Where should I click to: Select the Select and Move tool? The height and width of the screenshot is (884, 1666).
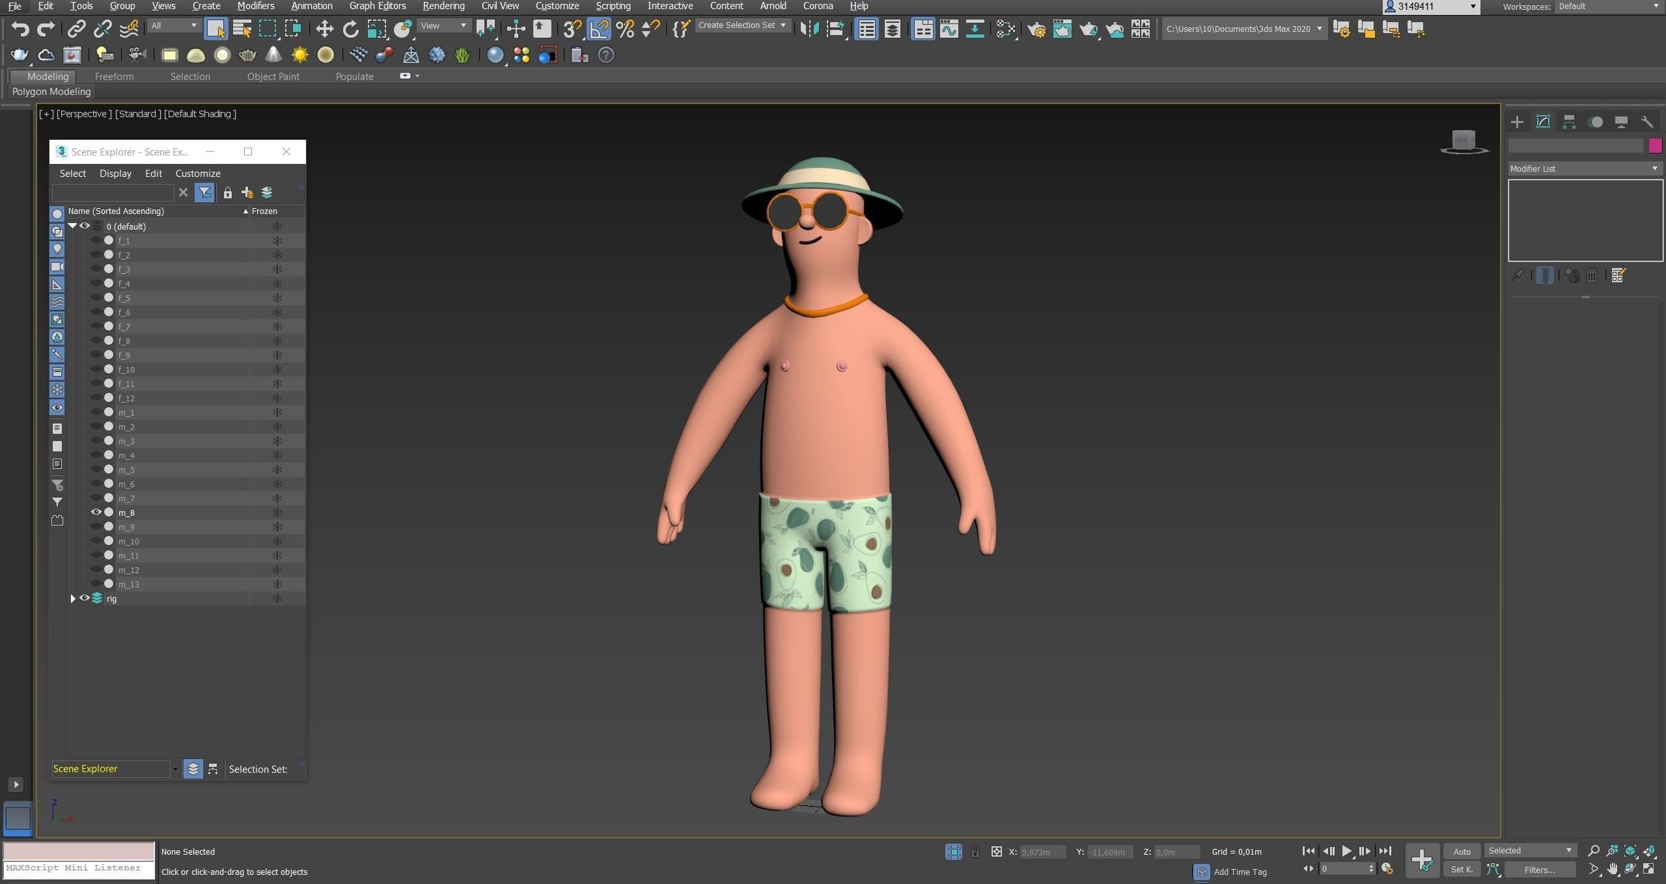tap(324, 29)
